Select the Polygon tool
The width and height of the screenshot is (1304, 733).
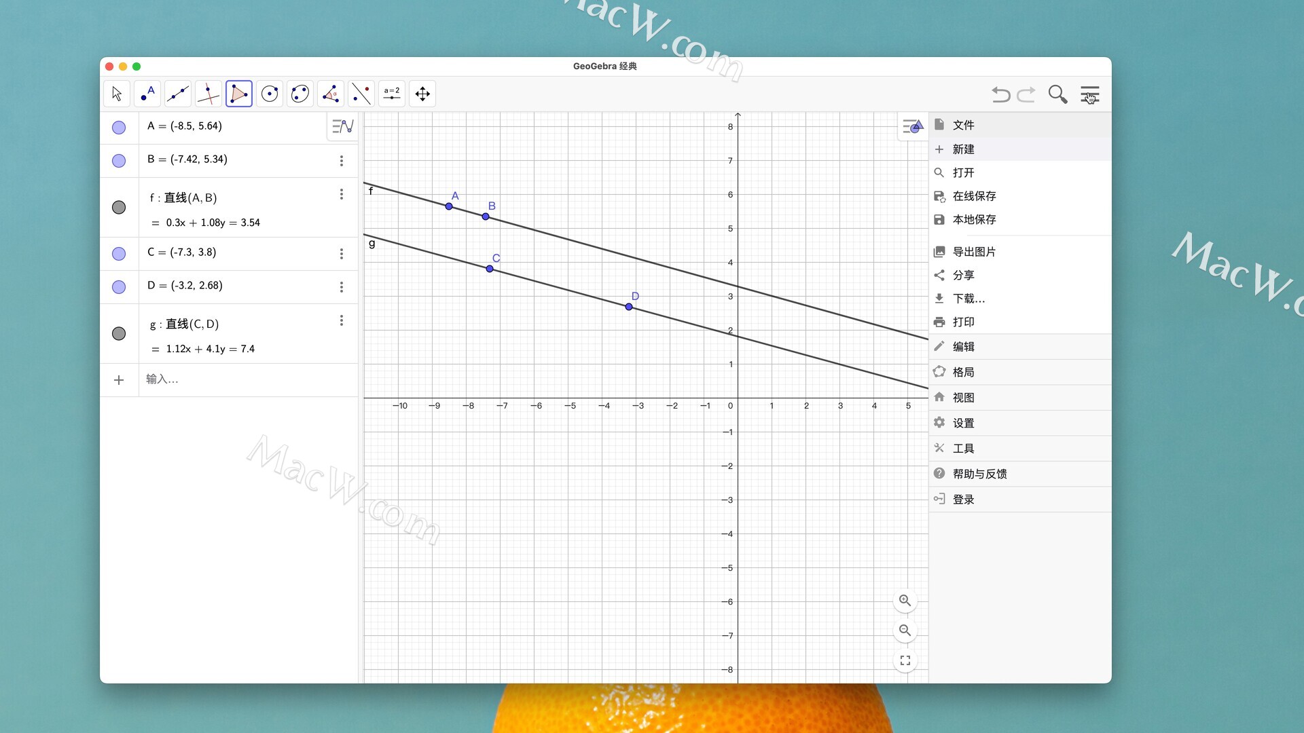239,94
